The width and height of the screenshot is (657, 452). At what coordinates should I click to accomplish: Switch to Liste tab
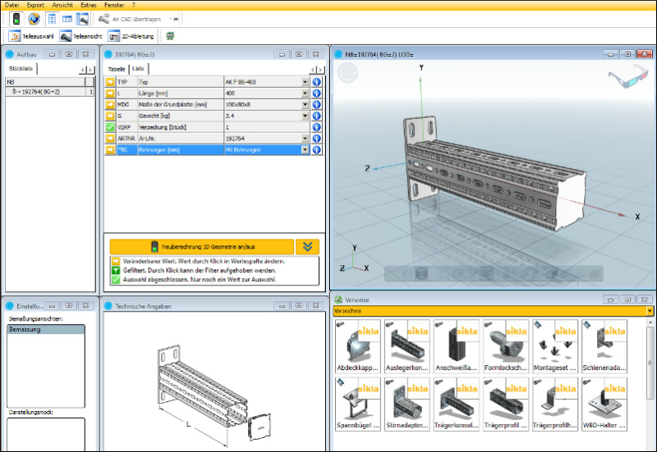138,69
